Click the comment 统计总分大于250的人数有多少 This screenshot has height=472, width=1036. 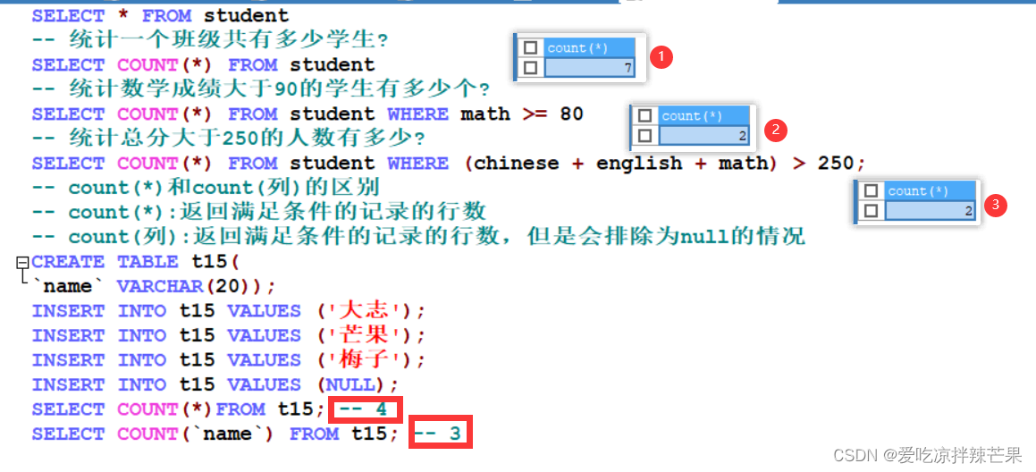click(x=229, y=139)
